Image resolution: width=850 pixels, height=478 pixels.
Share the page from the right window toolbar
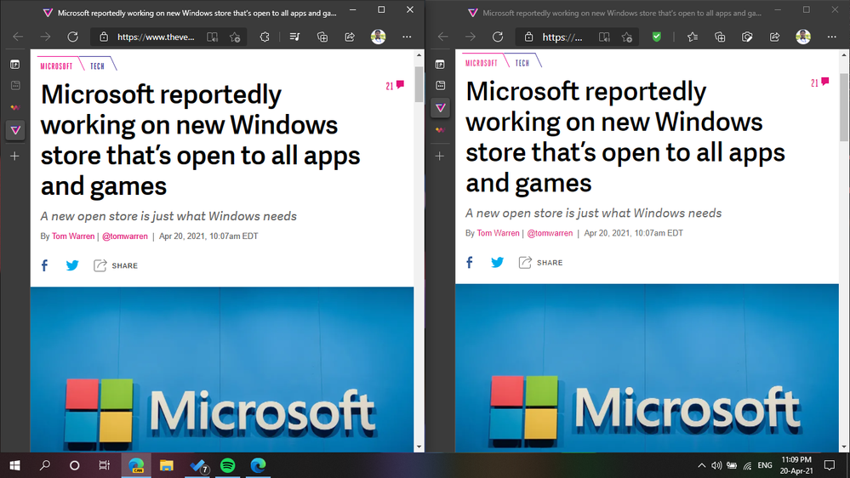coord(774,37)
